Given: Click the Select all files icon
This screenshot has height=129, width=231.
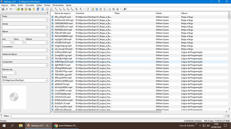Looking at the screenshot, I should coord(43,9).
